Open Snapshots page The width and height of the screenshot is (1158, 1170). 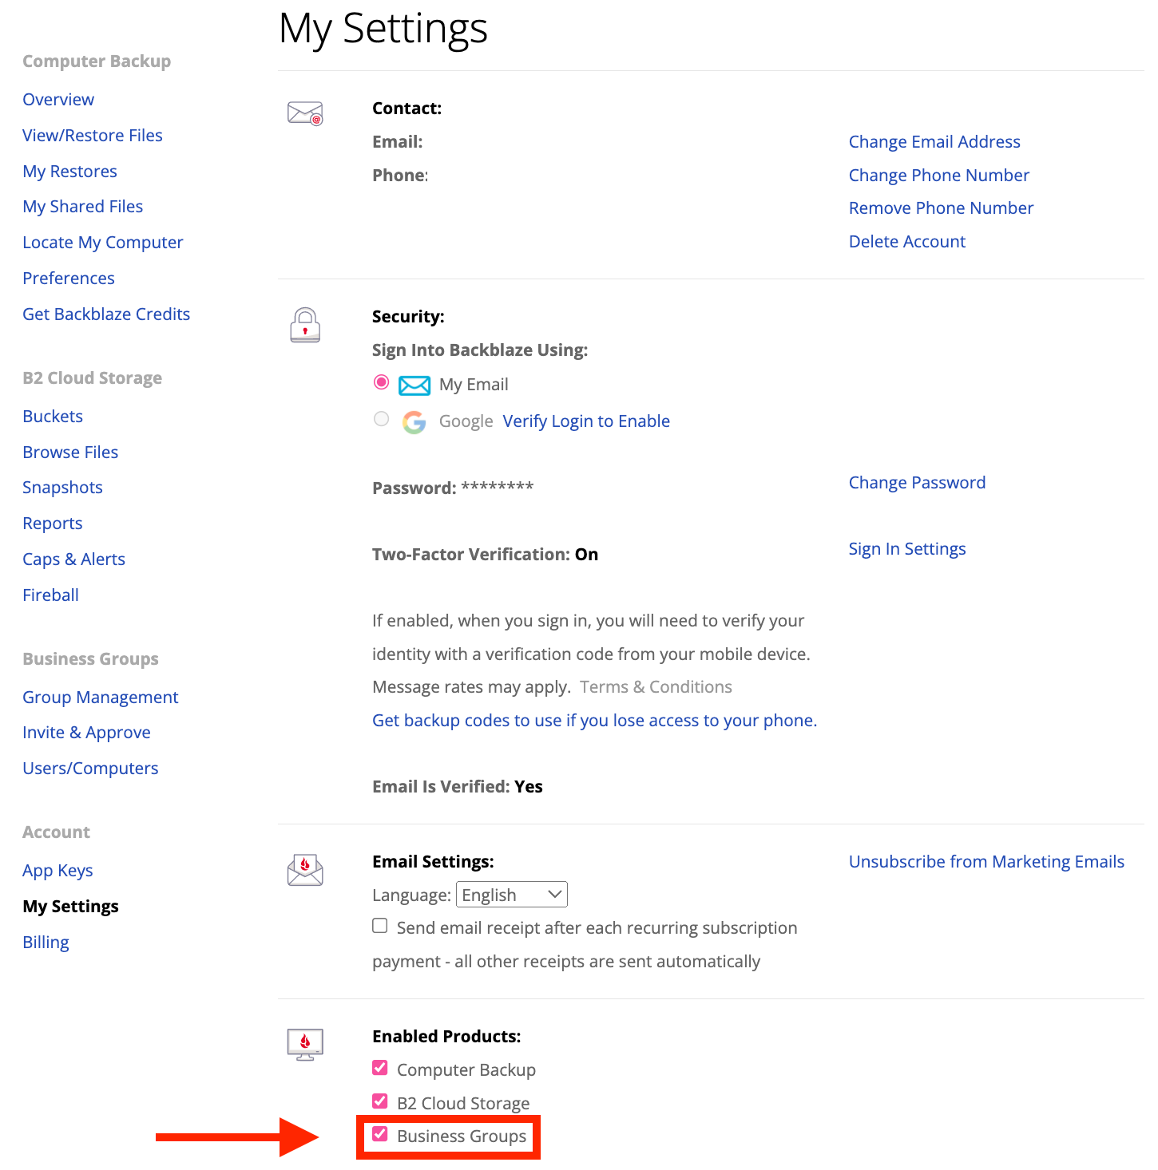point(62,488)
